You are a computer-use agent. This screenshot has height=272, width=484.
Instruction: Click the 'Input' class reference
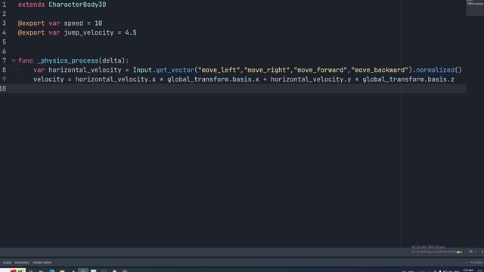click(x=143, y=70)
